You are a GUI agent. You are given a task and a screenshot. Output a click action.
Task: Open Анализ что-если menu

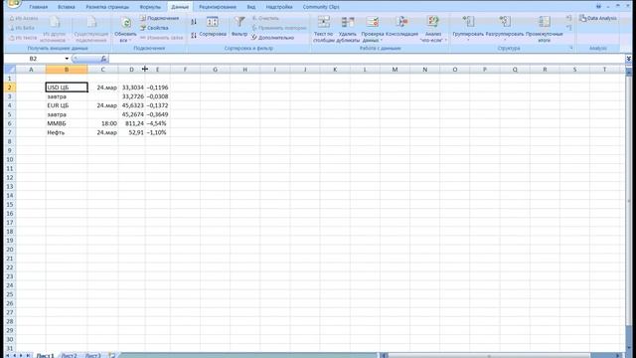(x=433, y=29)
